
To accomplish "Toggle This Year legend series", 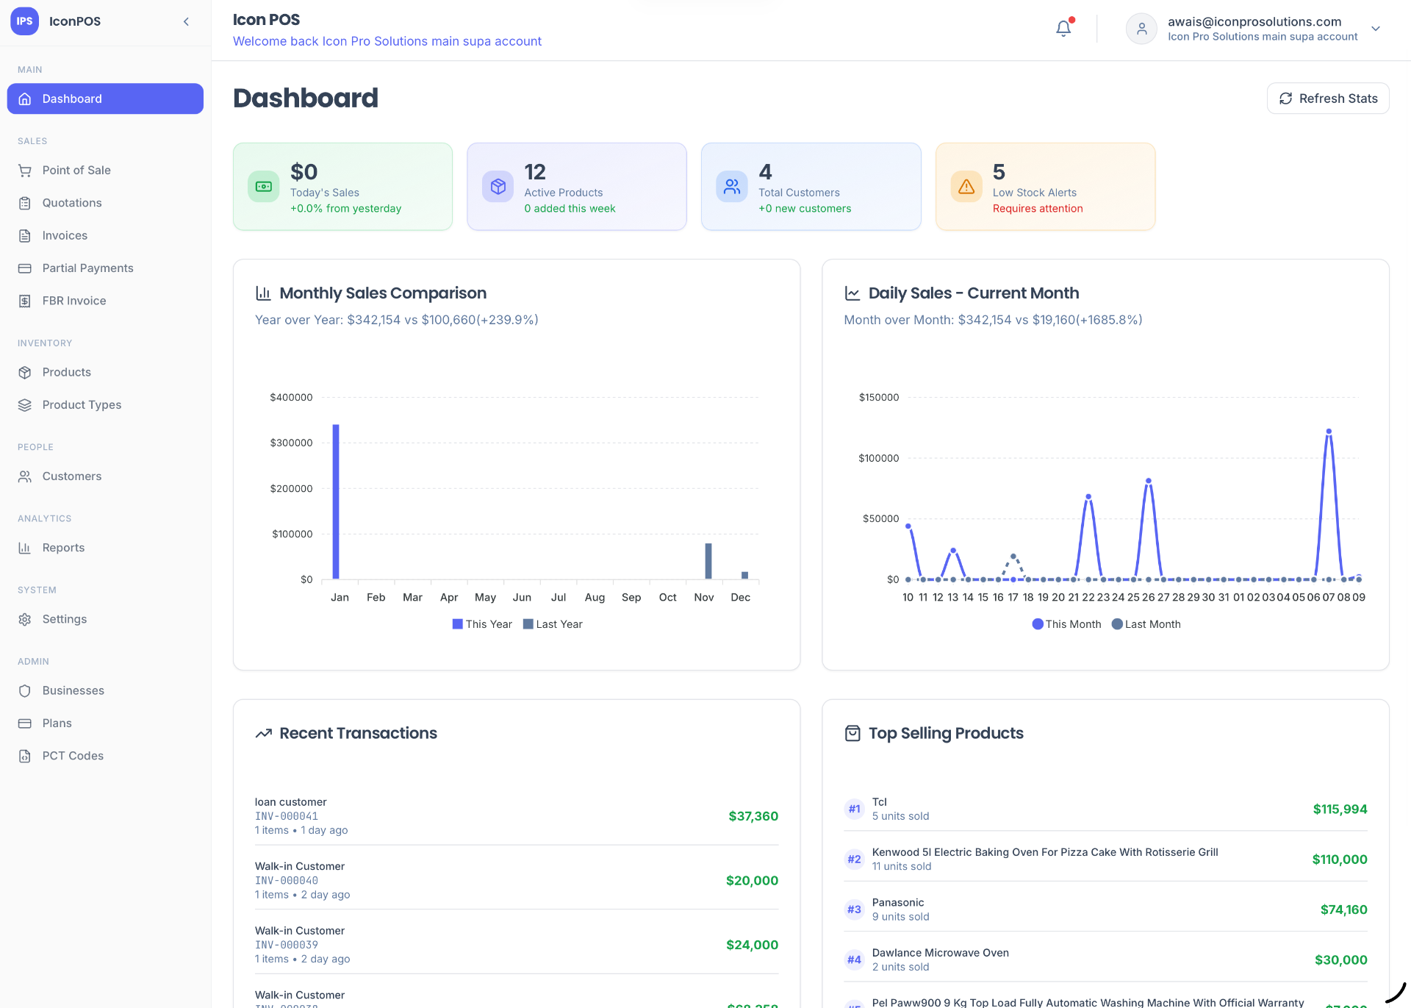I will click(x=482, y=624).
